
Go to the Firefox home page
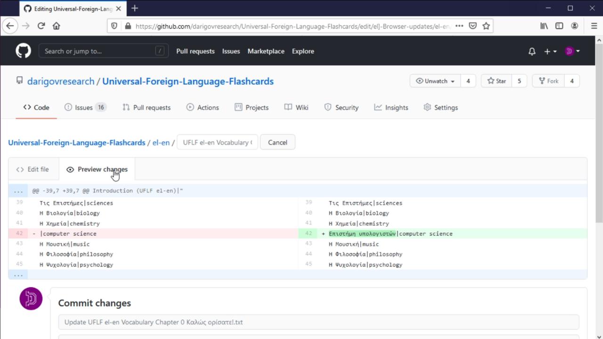[57, 26]
